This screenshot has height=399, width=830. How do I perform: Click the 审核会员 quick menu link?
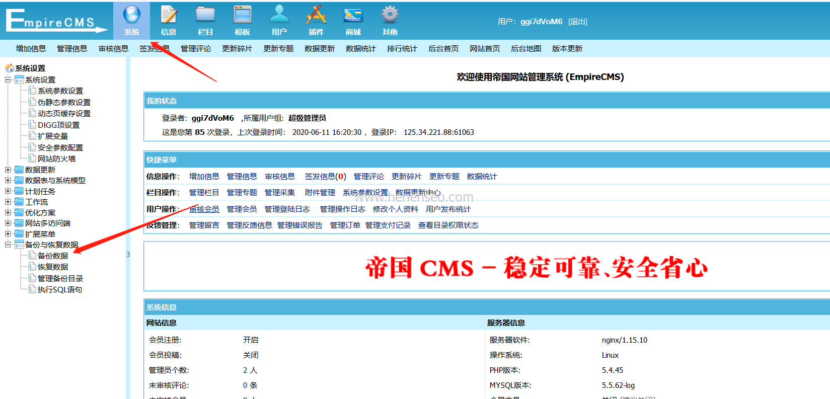(204, 209)
